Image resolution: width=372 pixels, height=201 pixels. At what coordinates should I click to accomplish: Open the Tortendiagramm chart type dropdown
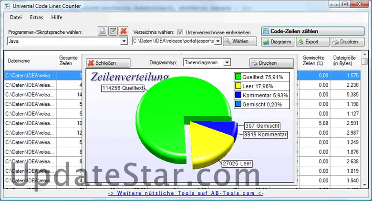tap(227, 62)
